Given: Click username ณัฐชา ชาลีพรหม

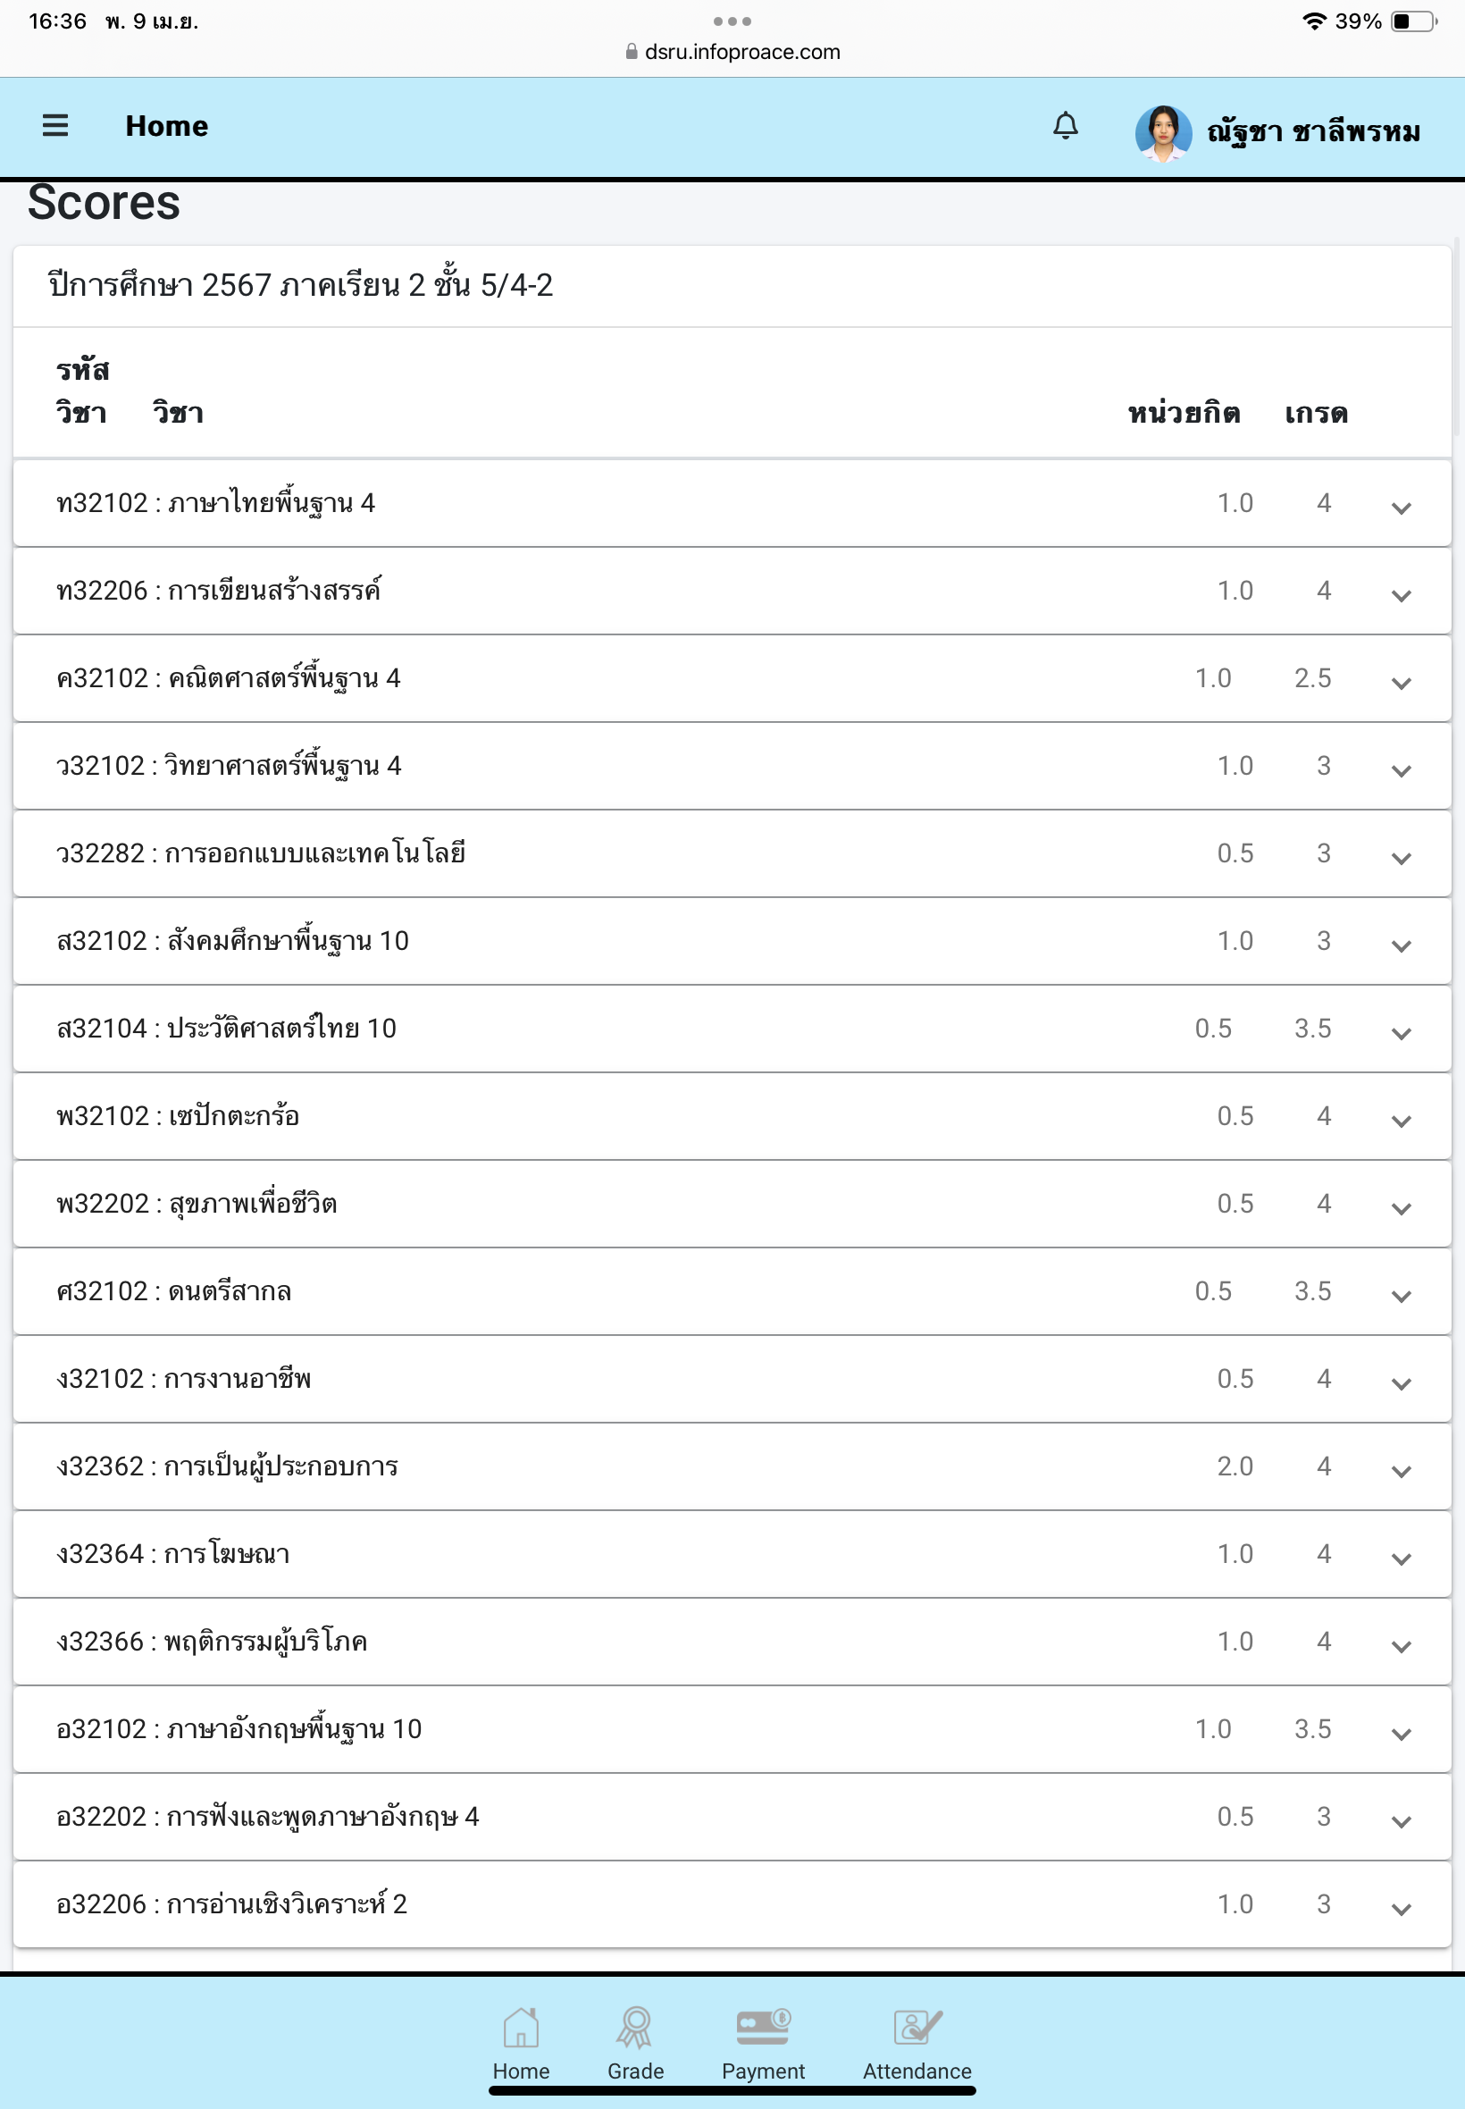Looking at the screenshot, I should (1313, 133).
